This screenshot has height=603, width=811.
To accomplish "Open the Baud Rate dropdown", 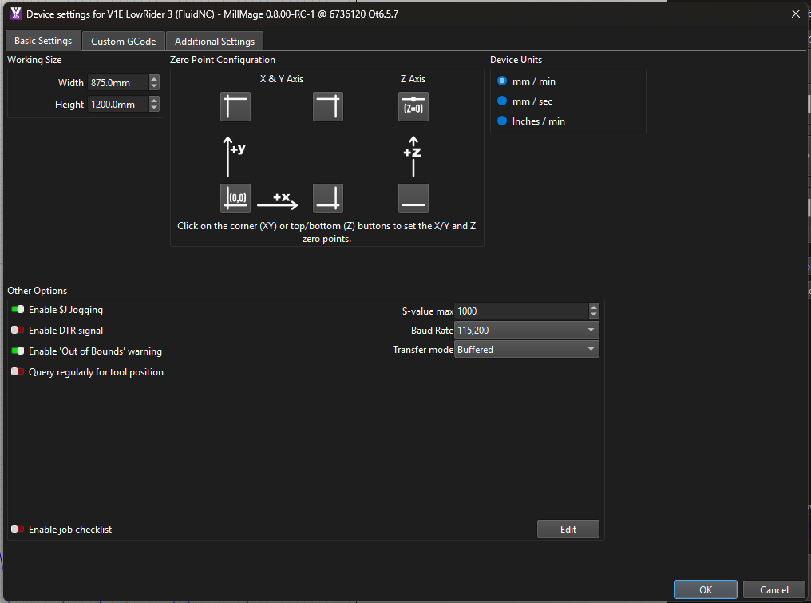I will click(527, 330).
